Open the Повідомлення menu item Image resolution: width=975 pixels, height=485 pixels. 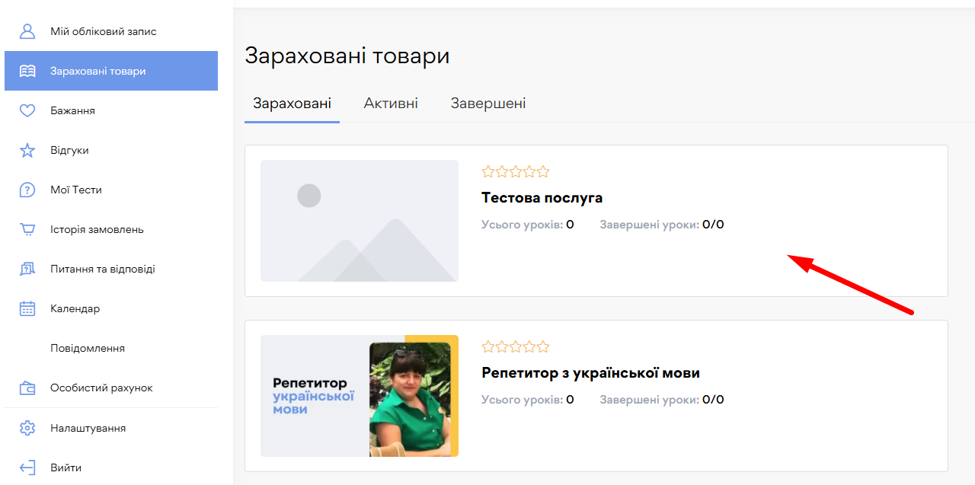(88, 348)
